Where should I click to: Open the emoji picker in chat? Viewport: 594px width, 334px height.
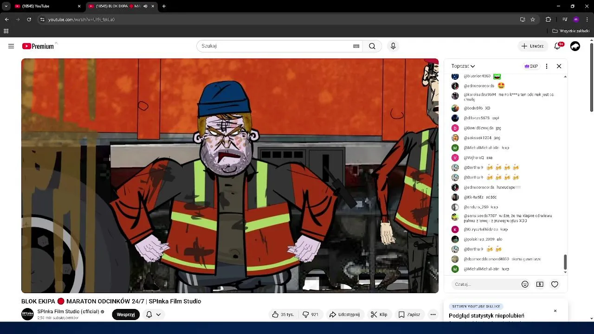pyautogui.click(x=525, y=284)
